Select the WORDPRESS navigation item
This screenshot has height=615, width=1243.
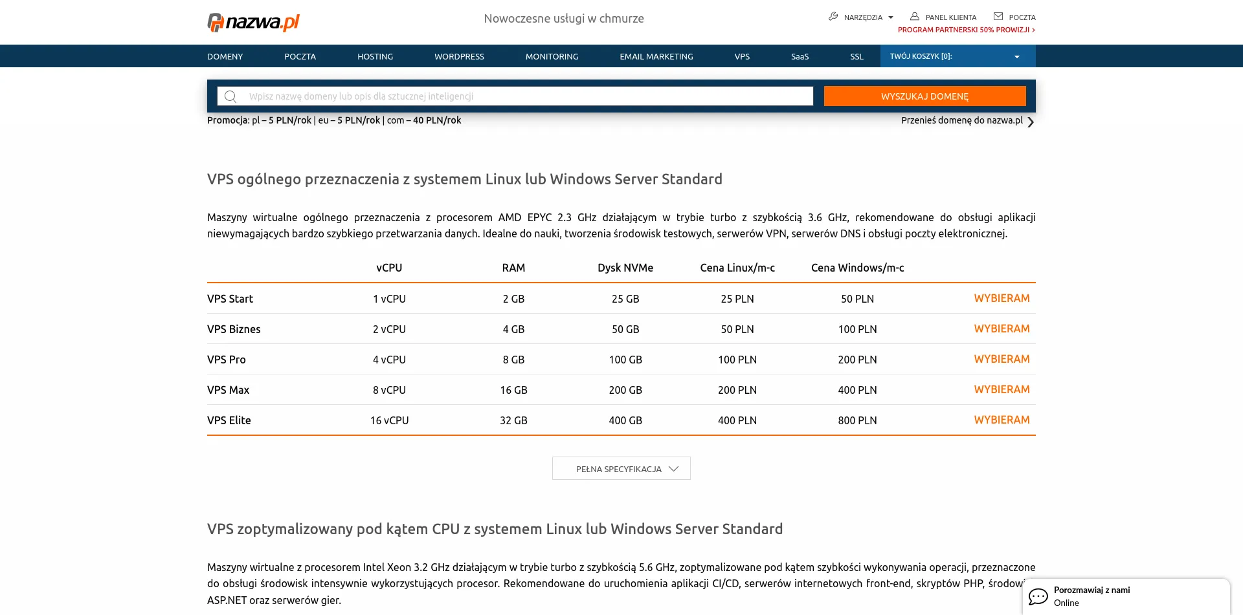point(459,56)
